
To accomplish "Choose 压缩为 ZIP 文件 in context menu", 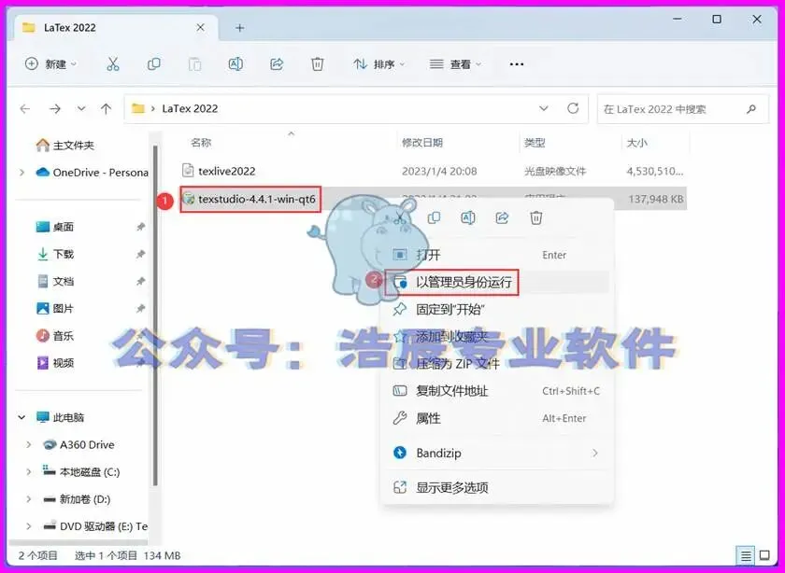I will (x=497, y=364).
